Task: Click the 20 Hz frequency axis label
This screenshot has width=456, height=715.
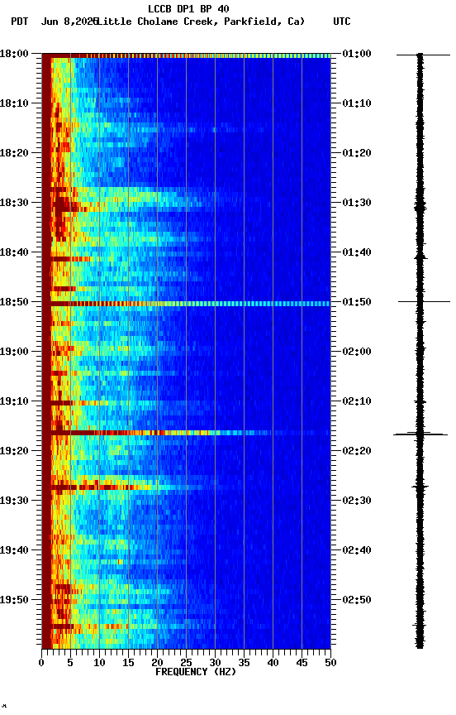Action: coord(157,663)
